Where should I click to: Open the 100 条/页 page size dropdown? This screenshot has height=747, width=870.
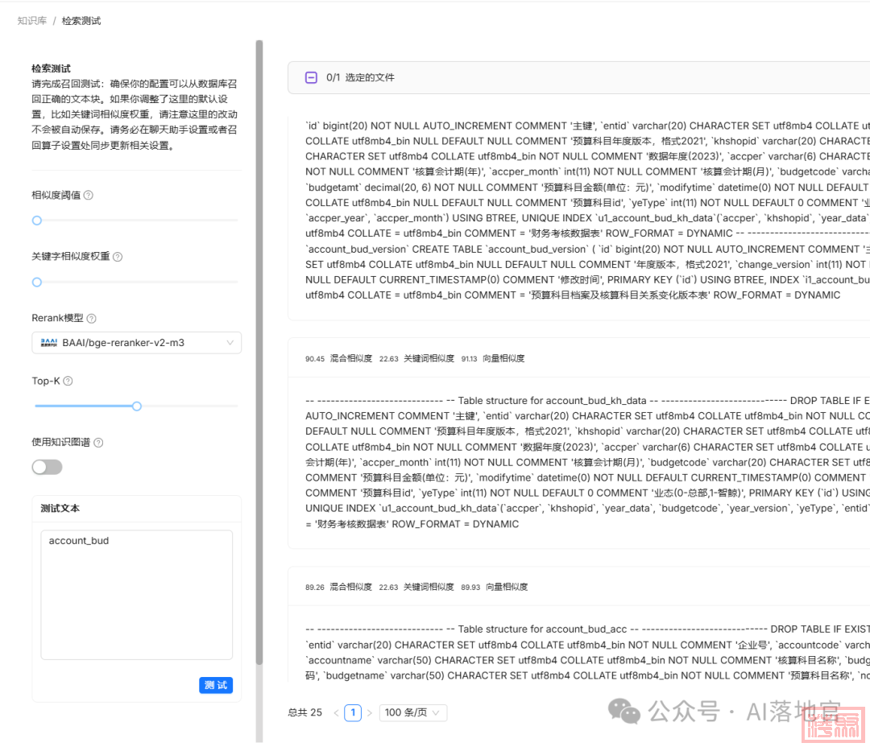[412, 712]
